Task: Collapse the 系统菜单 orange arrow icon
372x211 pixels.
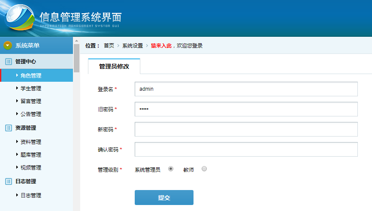Action: point(8,45)
